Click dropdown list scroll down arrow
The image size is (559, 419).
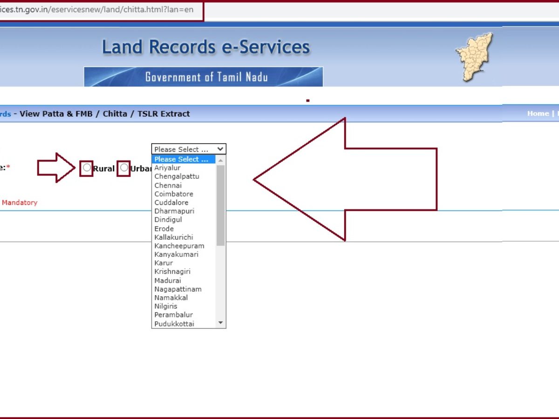pyautogui.click(x=221, y=323)
